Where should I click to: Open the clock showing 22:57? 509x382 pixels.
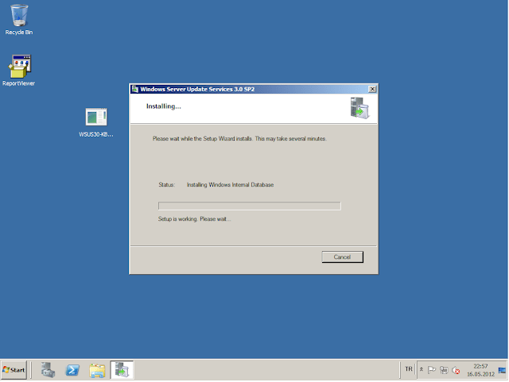[480, 370]
